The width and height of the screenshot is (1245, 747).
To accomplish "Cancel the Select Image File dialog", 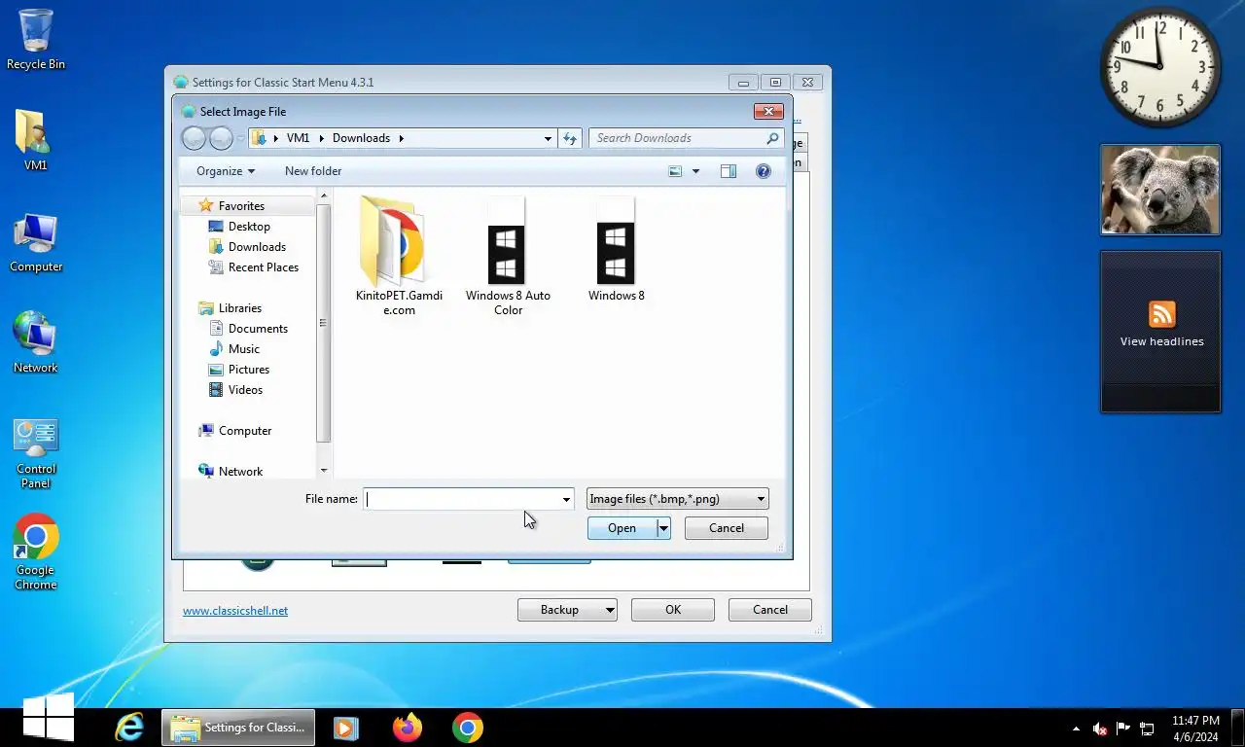I will [x=727, y=528].
